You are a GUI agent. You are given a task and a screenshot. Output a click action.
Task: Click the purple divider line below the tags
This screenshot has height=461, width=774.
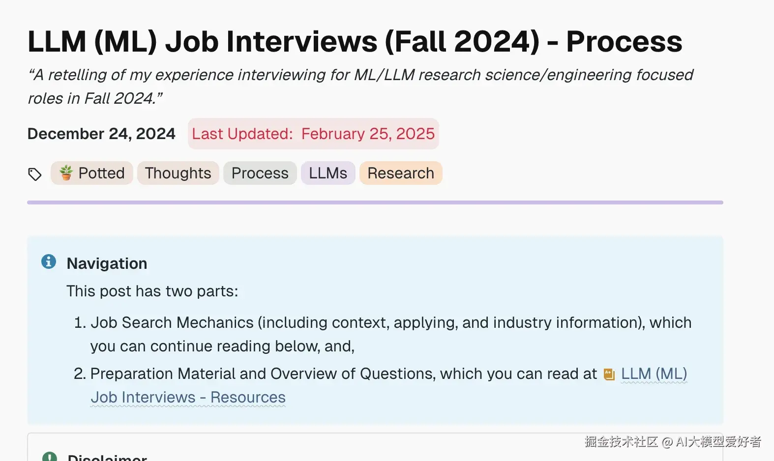(375, 202)
